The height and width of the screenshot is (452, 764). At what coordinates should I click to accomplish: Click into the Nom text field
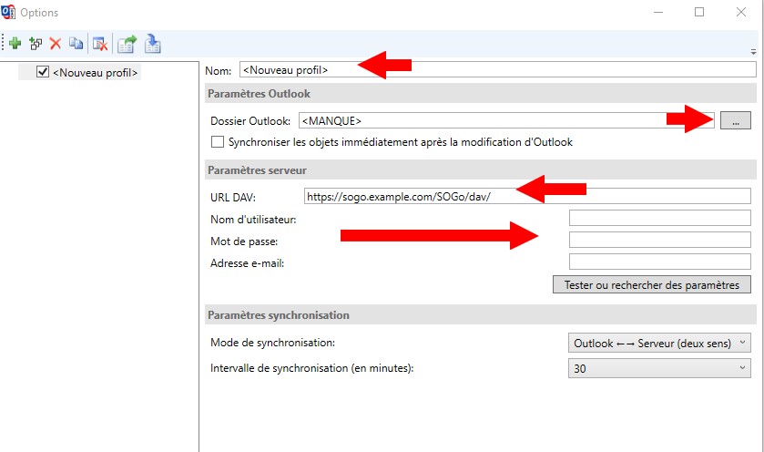point(496,69)
